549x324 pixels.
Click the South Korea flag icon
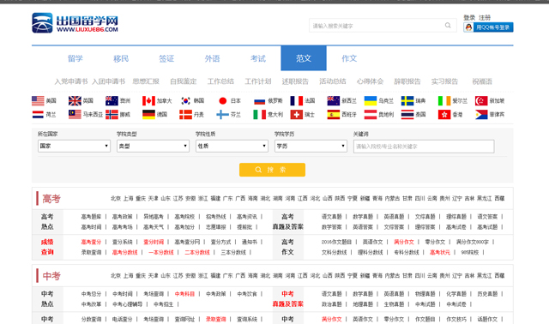(185, 101)
